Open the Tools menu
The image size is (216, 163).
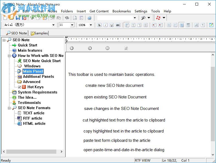pyautogui.click(x=155, y=11)
